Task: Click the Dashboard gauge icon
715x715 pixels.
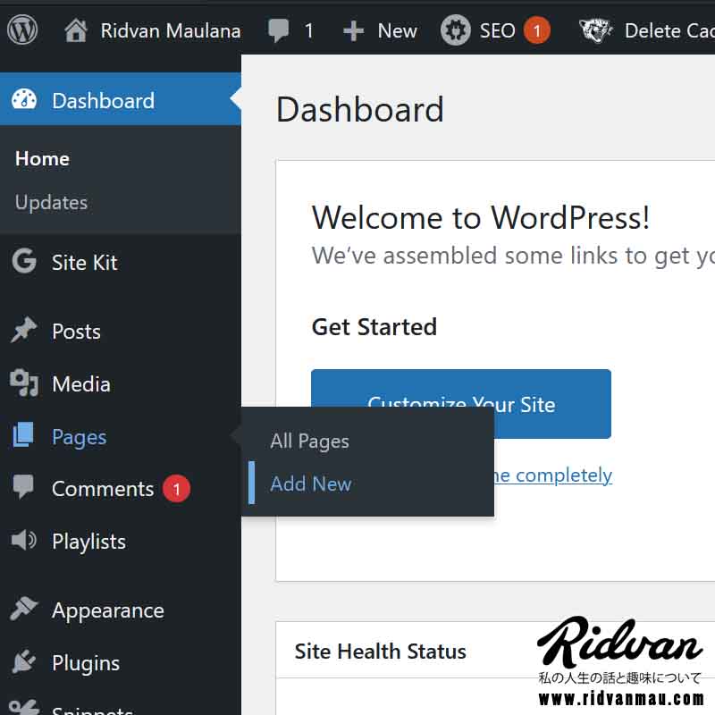Action: tap(24, 99)
